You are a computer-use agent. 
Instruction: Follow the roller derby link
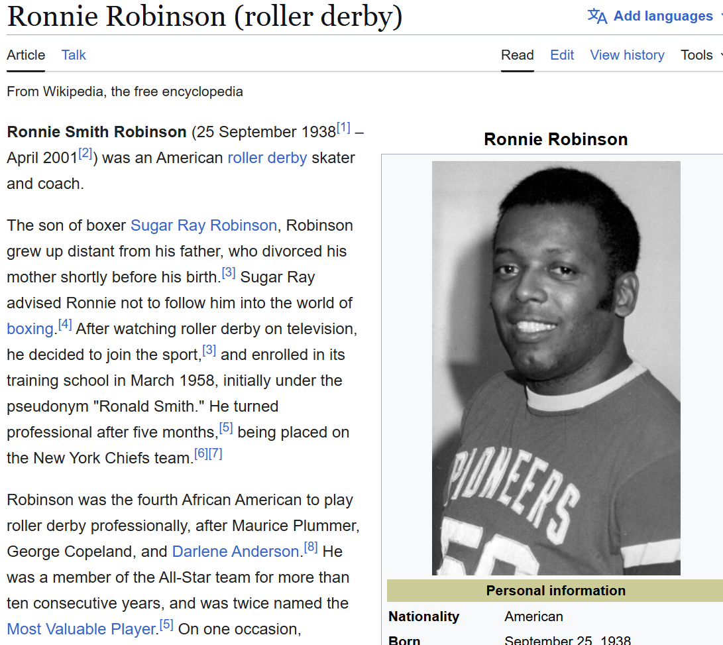267,158
